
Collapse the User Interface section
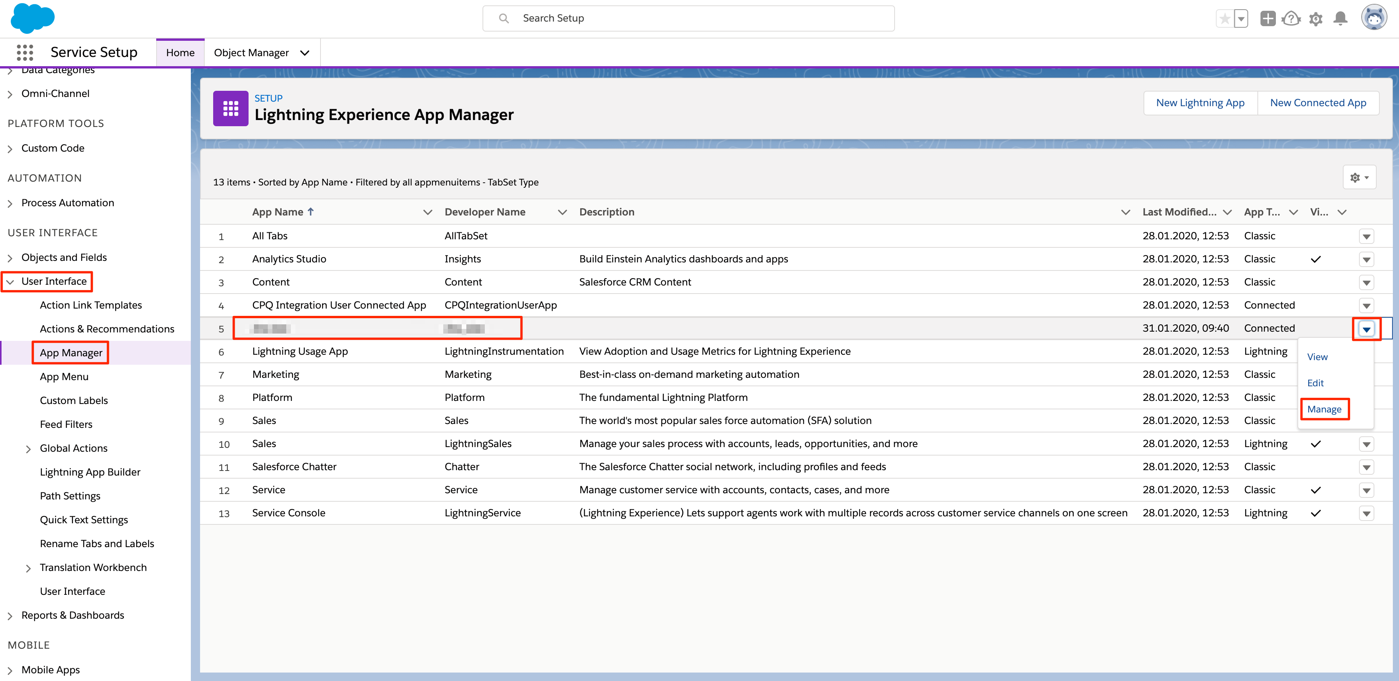tap(10, 282)
